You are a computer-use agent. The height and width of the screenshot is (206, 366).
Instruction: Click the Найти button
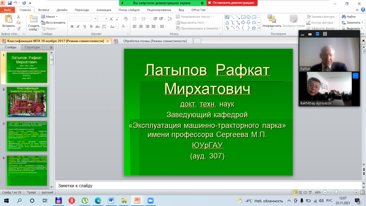pyautogui.click(x=349, y=16)
